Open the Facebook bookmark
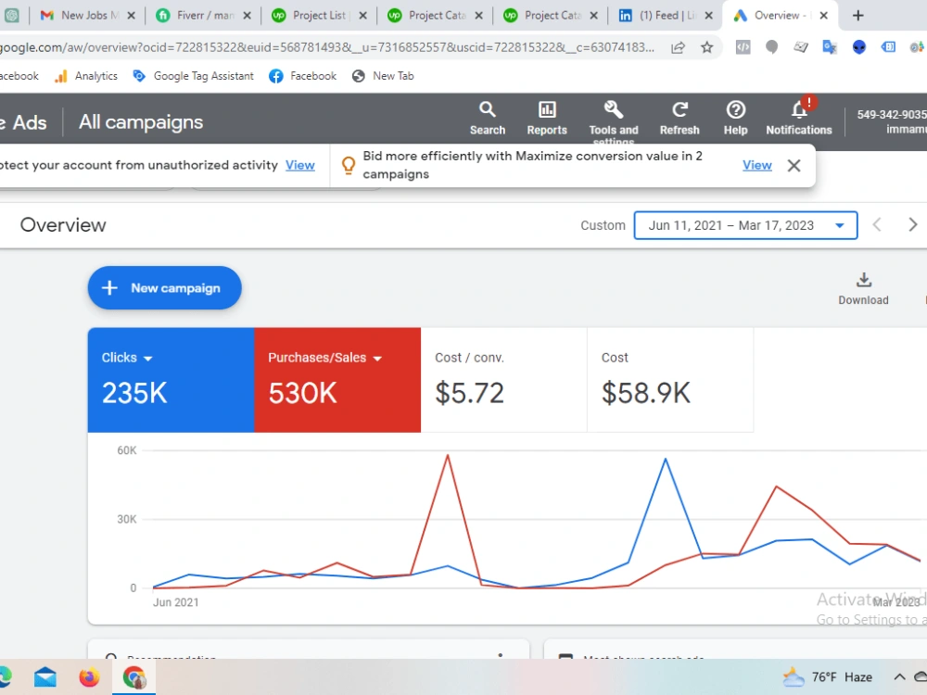The height and width of the screenshot is (695, 927). coord(303,76)
